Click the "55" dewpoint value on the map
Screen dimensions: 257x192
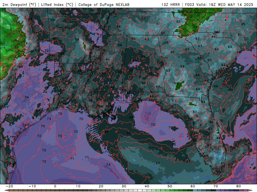(17, 47)
